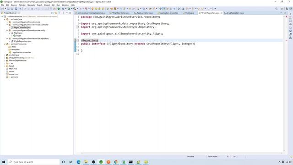Viewport: 293px width, 165px height.
Task: Select the static folder
Action: pyautogui.click(x=14, y=47)
